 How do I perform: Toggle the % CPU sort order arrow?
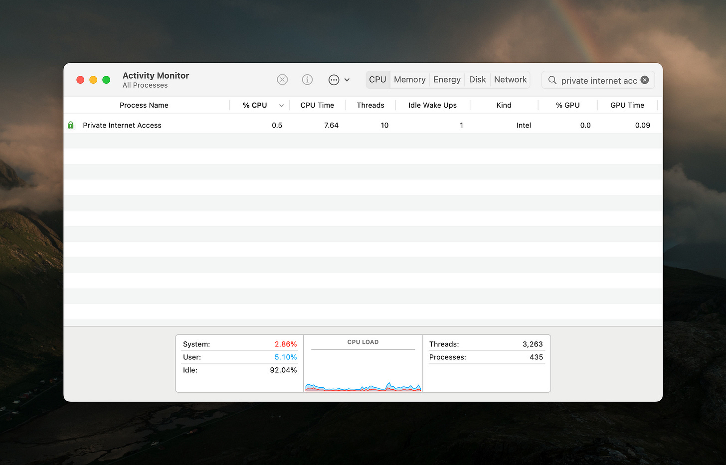[282, 106]
